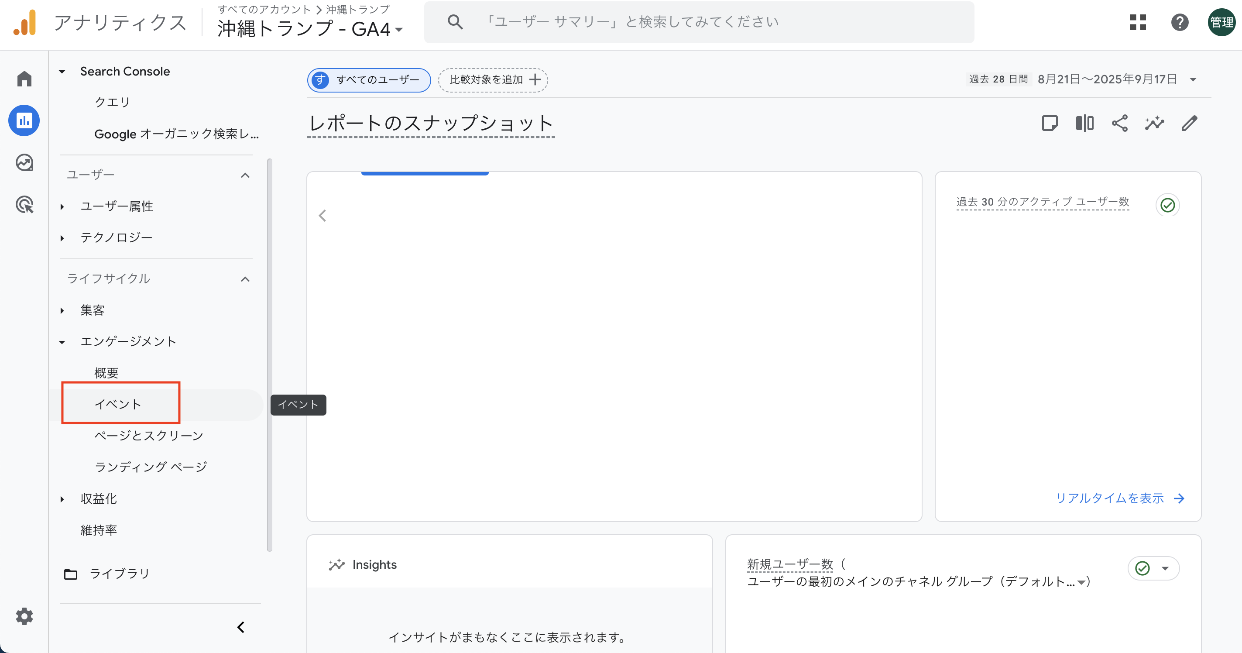This screenshot has width=1242, height=653.
Task: Click the search input field
Action: click(699, 22)
